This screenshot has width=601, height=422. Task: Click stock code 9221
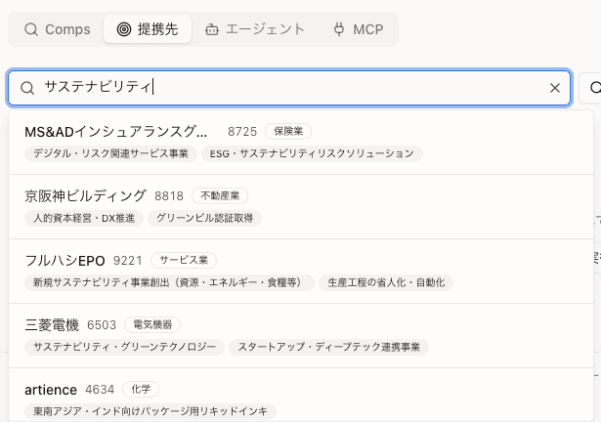(128, 261)
